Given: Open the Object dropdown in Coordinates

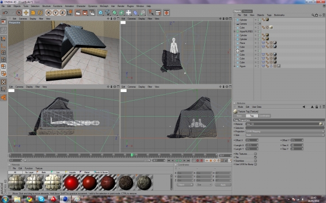Looking at the screenshot, I should click(x=185, y=185).
